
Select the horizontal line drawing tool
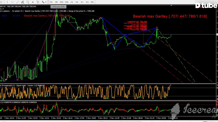click(x=12, y=2)
